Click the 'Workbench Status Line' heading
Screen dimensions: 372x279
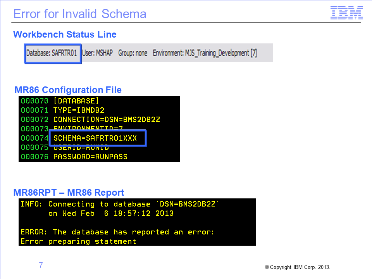pyautogui.click(x=65, y=34)
